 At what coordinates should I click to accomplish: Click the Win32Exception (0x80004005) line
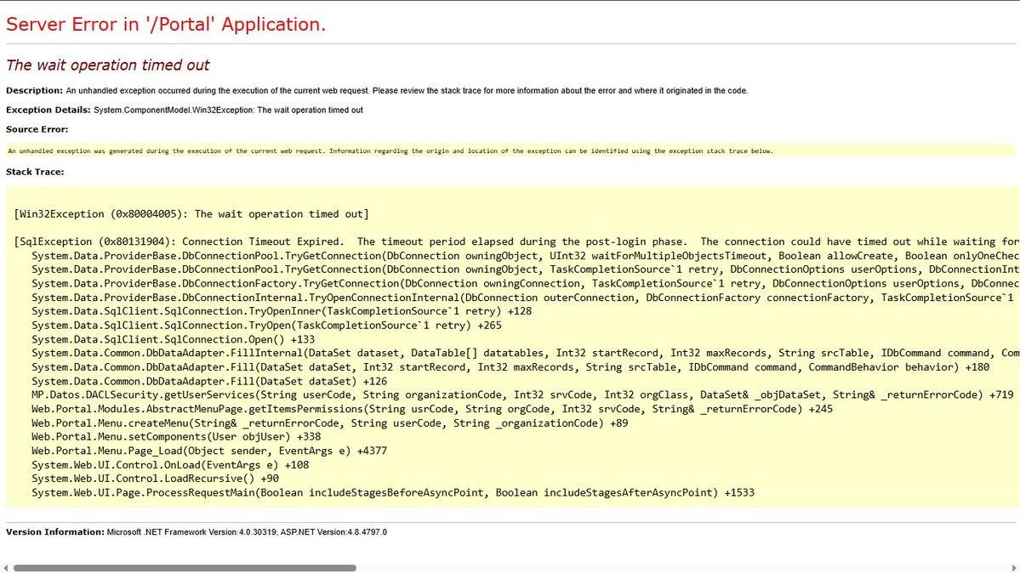[191, 214]
